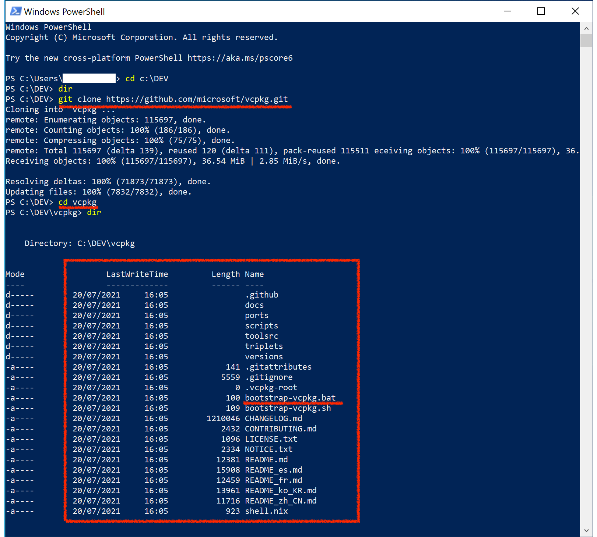Viewport: 597px width, 537px height.
Task: Click README_es.md file name
Action: [273, 470]
